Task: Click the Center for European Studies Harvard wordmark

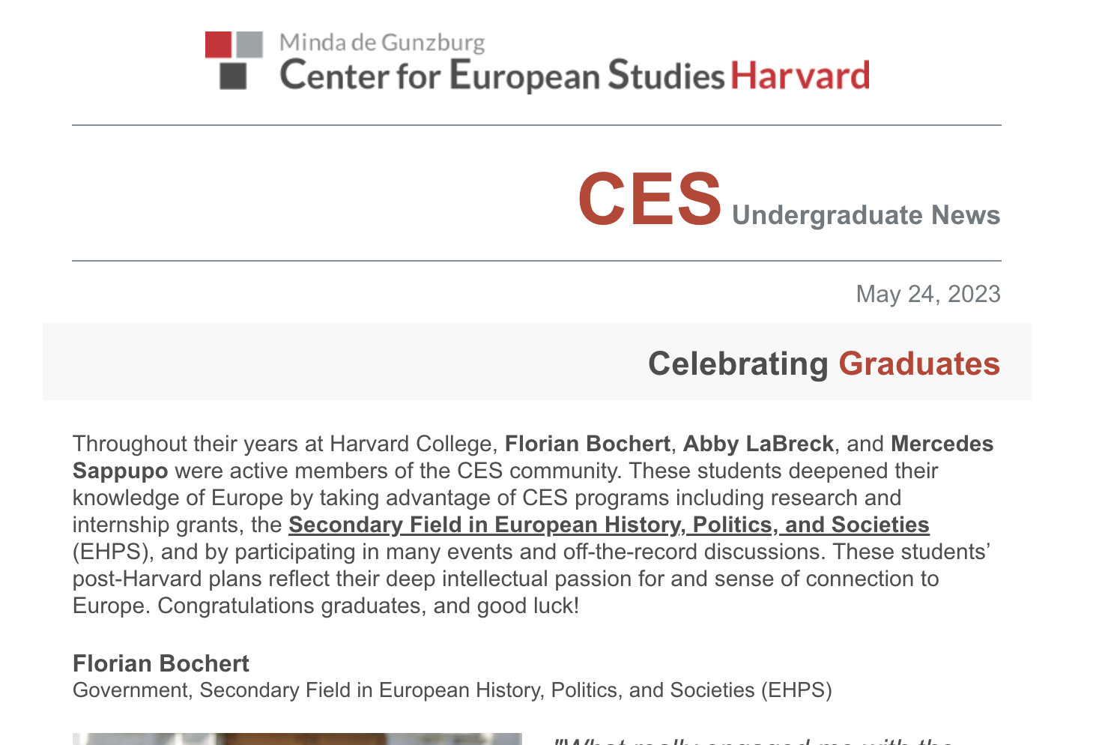Action: coord(575,76)
